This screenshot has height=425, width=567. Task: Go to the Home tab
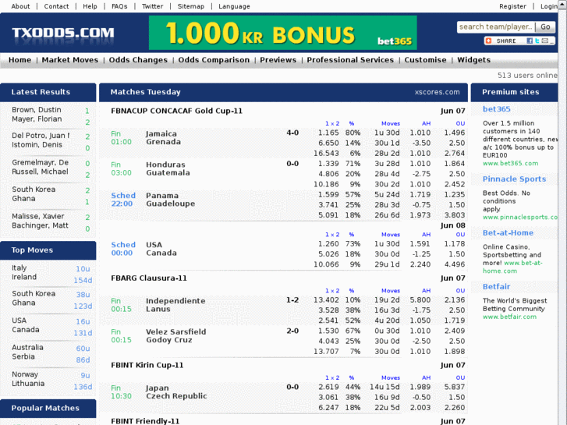(20, 60)
